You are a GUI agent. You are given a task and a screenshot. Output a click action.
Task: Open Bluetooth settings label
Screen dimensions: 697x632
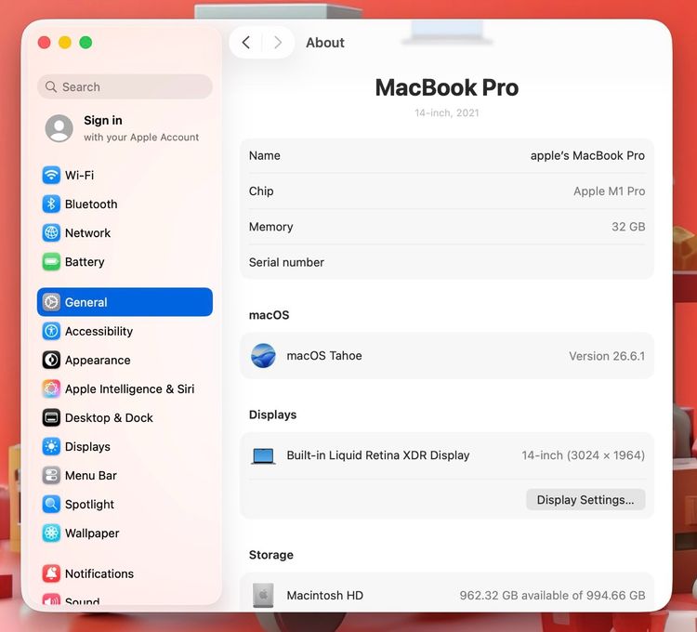(91, 204)
